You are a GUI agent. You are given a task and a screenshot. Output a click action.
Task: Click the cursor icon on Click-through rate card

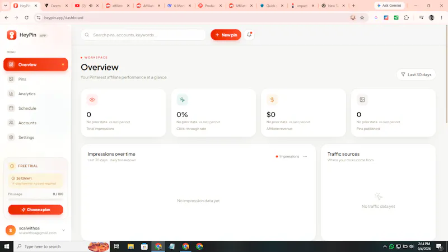click(x=182, y=100)
